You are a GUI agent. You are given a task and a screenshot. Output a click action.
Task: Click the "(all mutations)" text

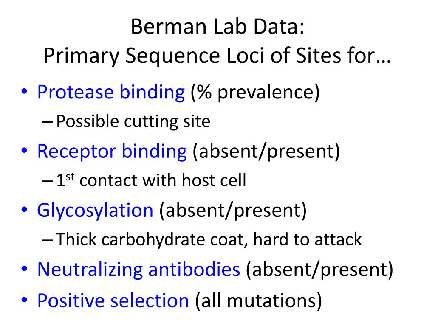(x=258, y=300)
